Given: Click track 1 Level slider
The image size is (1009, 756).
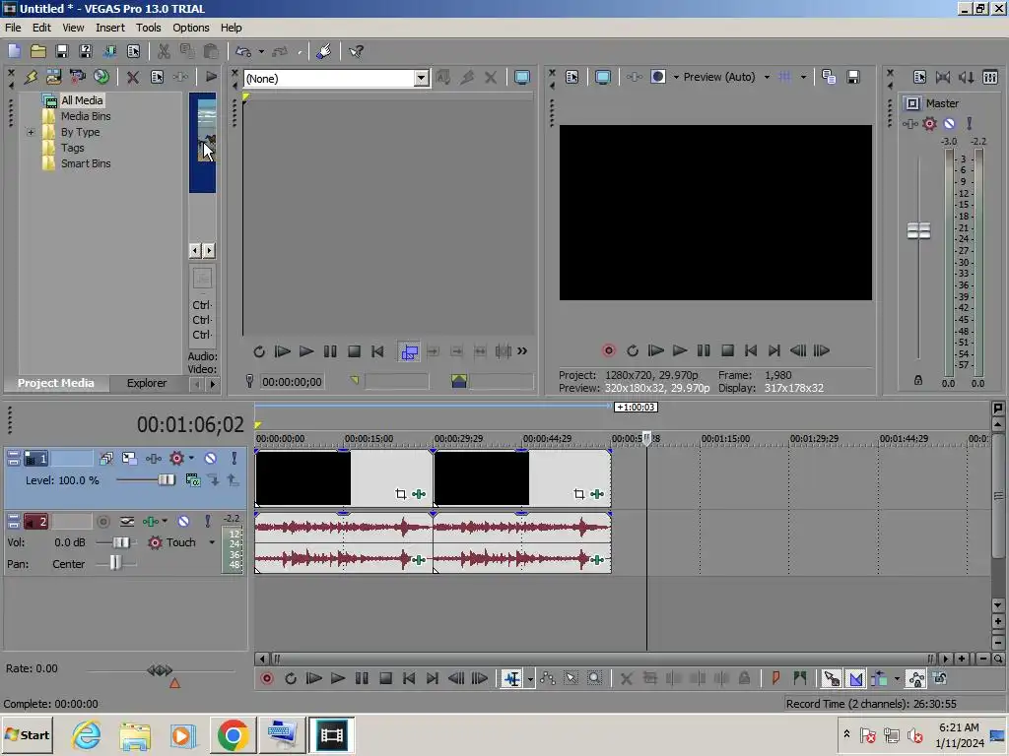Looking at the screenshot, I should tap(166, 480).
